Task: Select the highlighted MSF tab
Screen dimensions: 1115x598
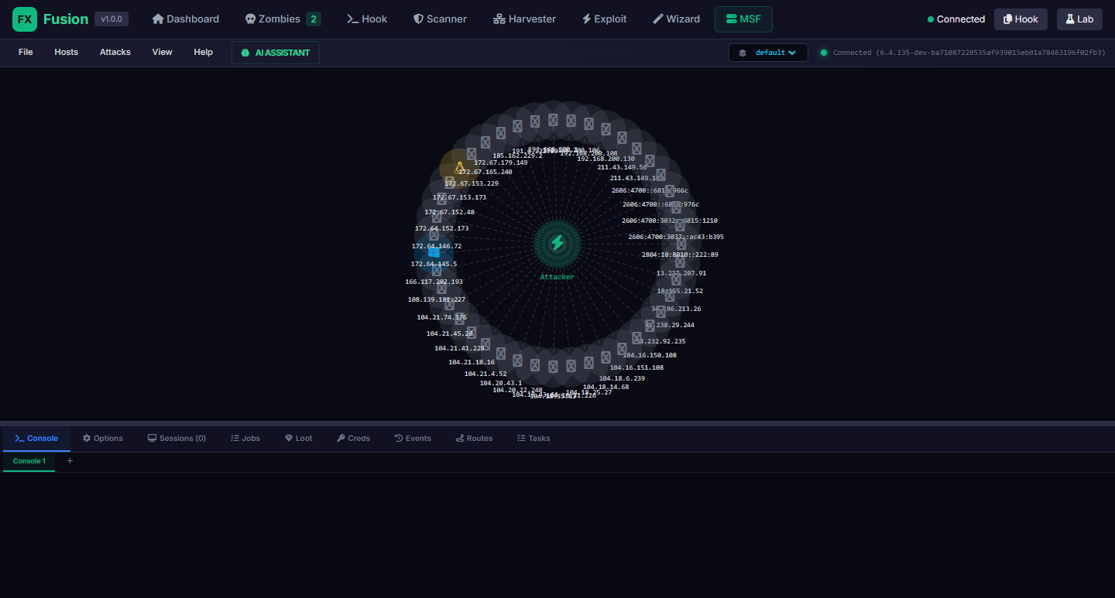Action: coord(743,19)
